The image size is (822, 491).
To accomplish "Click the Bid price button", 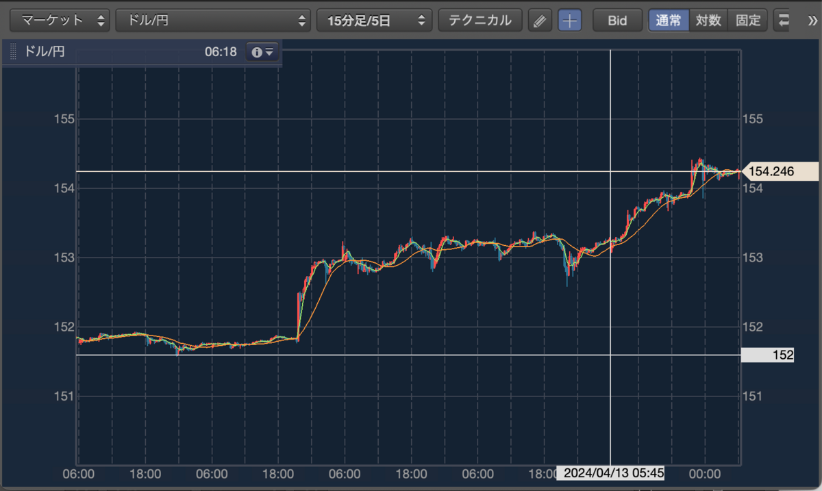I will pos(618,20).
